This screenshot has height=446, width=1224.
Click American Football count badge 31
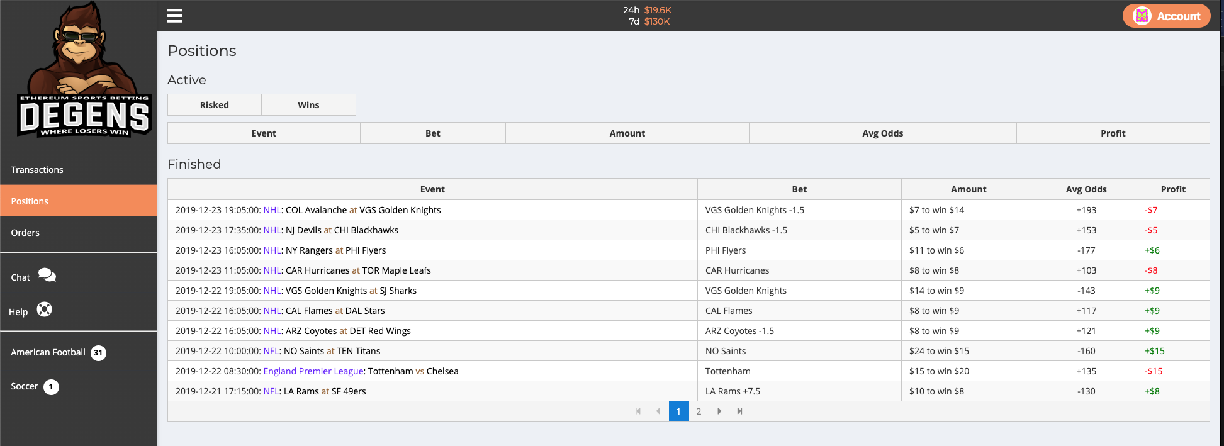coord(98,353)
